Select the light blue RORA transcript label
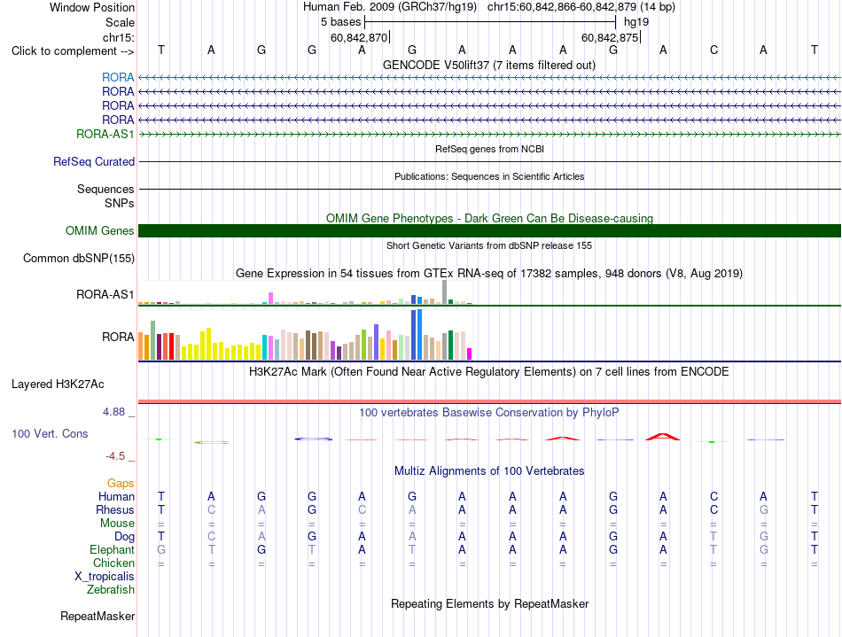Image resolution: width=842 pixels, height=637 pixels. tap(118, 77)
